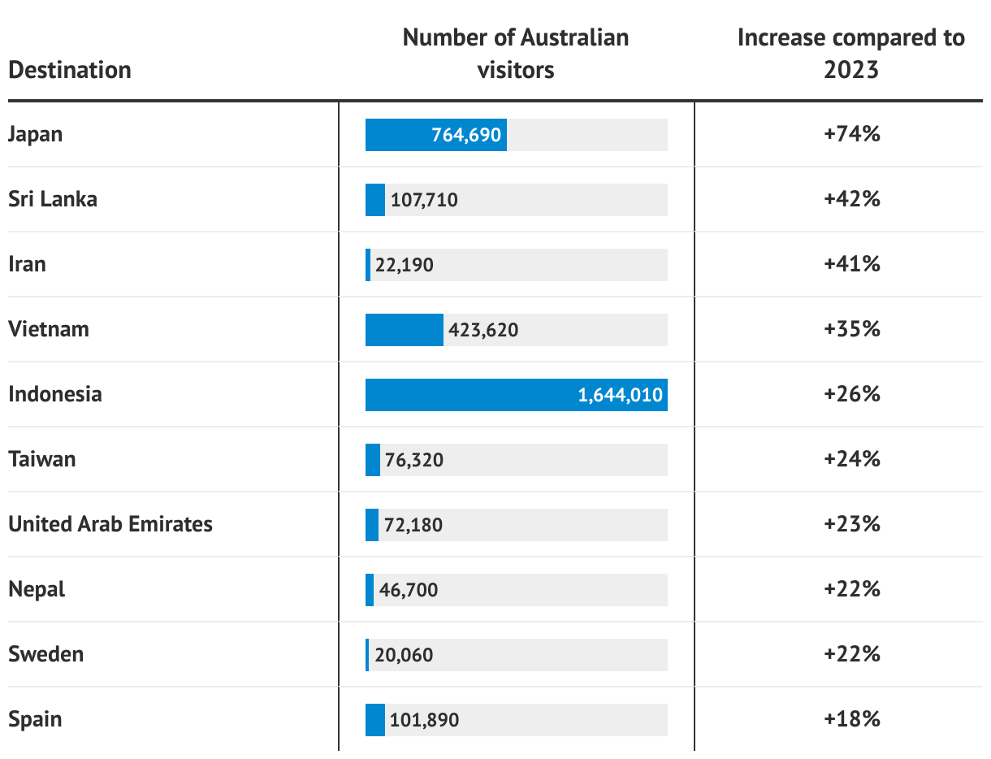Select the Taiwan row label
This screenshot has width=991, height=759.
(42, 459)
